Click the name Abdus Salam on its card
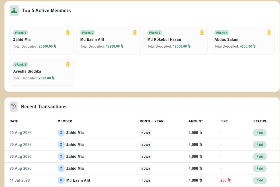The height and width of the screenshot is (187, 280). 226,39
